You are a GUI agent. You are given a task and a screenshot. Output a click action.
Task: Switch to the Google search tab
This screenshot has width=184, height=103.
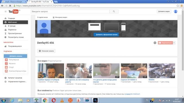click(x=14, y=2)
